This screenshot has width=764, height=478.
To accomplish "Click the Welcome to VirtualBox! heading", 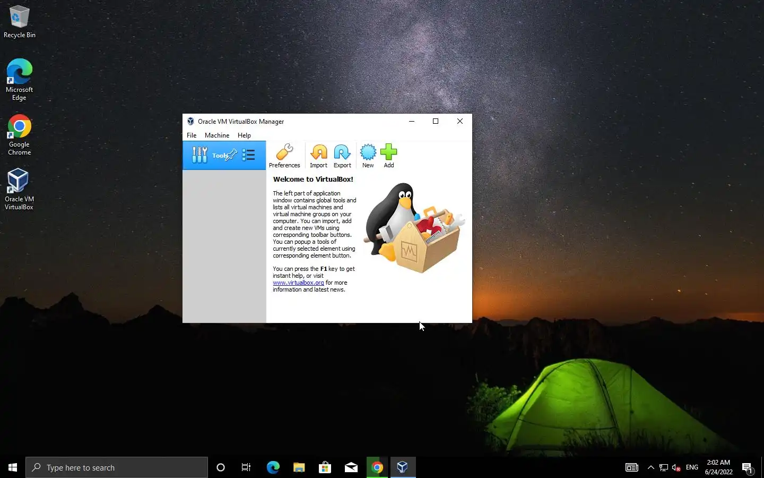I will coord(313,180).
